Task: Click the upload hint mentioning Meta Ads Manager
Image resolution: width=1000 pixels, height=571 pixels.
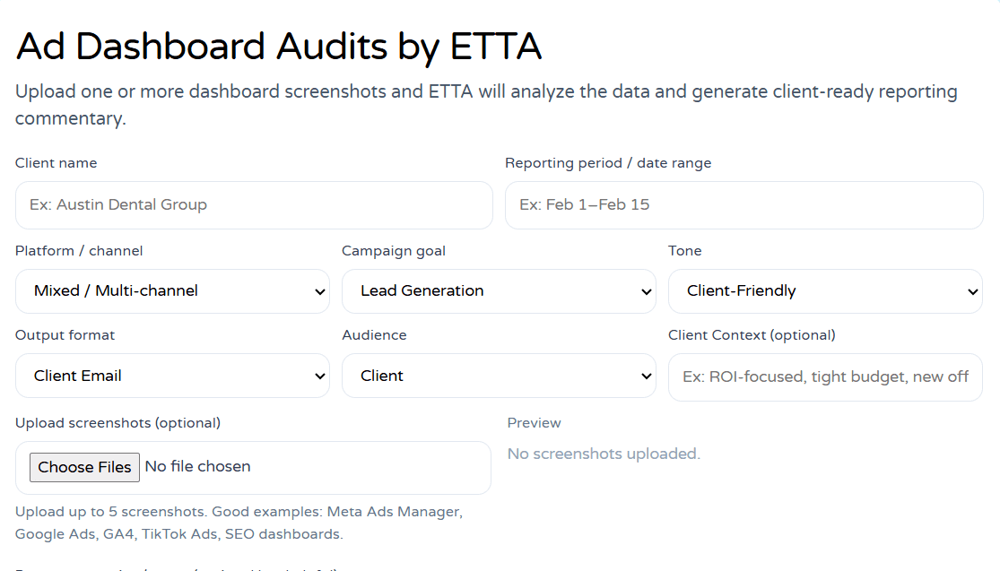Action: (x=238, y=522)
